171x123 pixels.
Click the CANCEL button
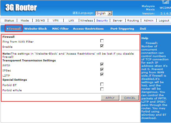pos(129,98)
